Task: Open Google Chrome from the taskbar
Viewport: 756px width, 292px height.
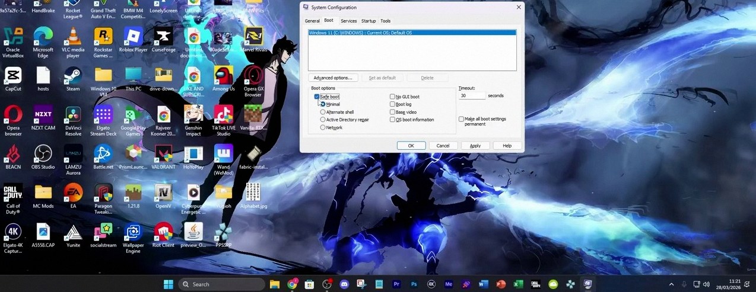Action: click(x=292, y=284)
